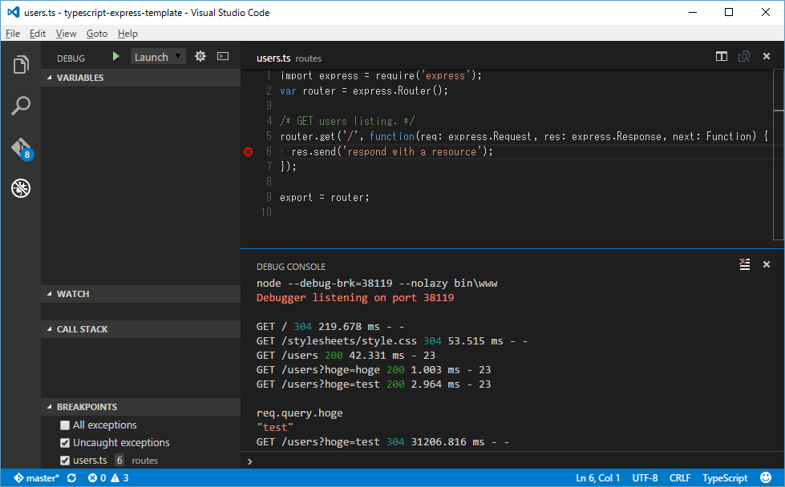Open the View menu
785x487 pixels.
[x=66, y=34]
